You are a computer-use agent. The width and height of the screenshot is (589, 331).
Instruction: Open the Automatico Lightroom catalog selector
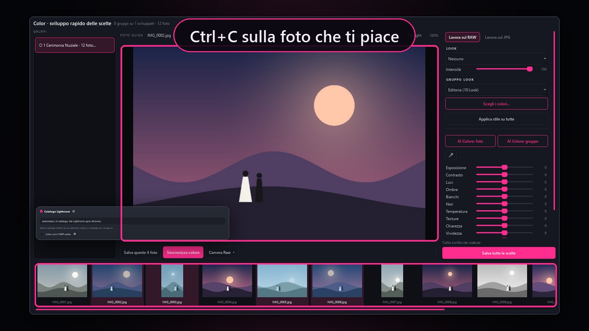tap(132, 221)
